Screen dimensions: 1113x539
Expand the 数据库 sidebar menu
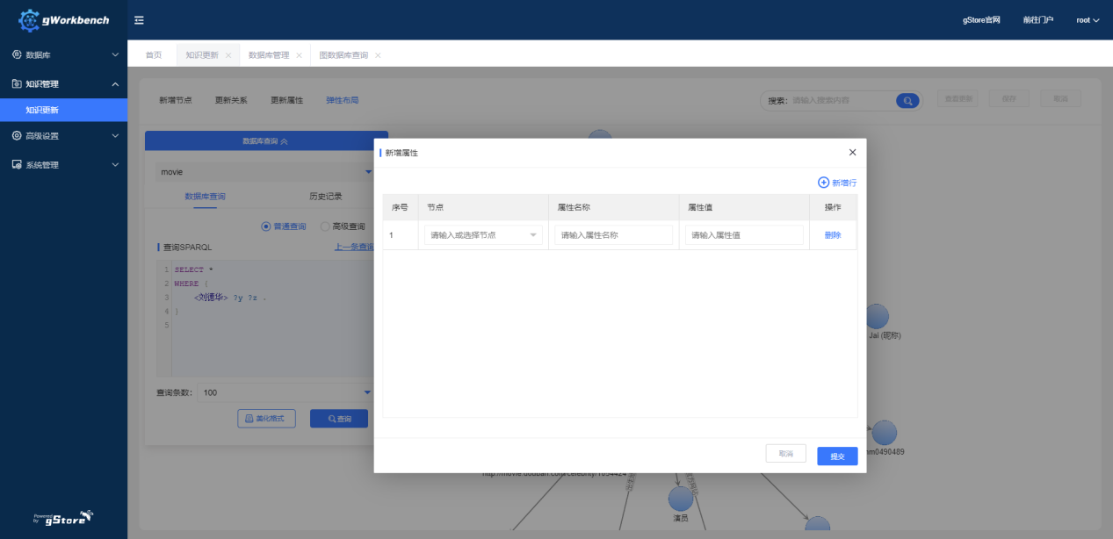click(x=63, y=55)
